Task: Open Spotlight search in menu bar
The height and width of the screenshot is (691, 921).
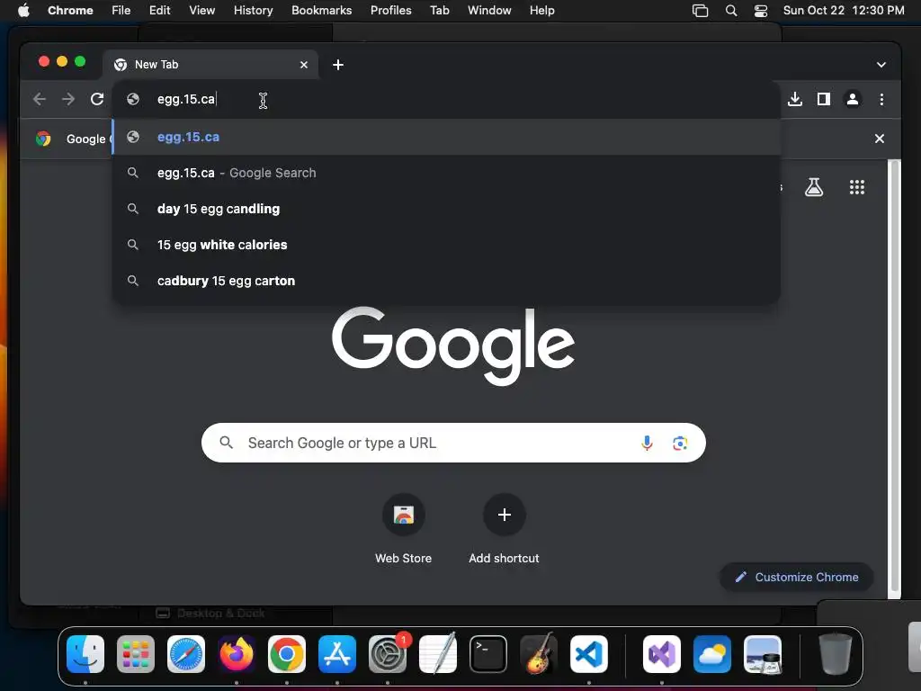Action: [x=730, y=11]
